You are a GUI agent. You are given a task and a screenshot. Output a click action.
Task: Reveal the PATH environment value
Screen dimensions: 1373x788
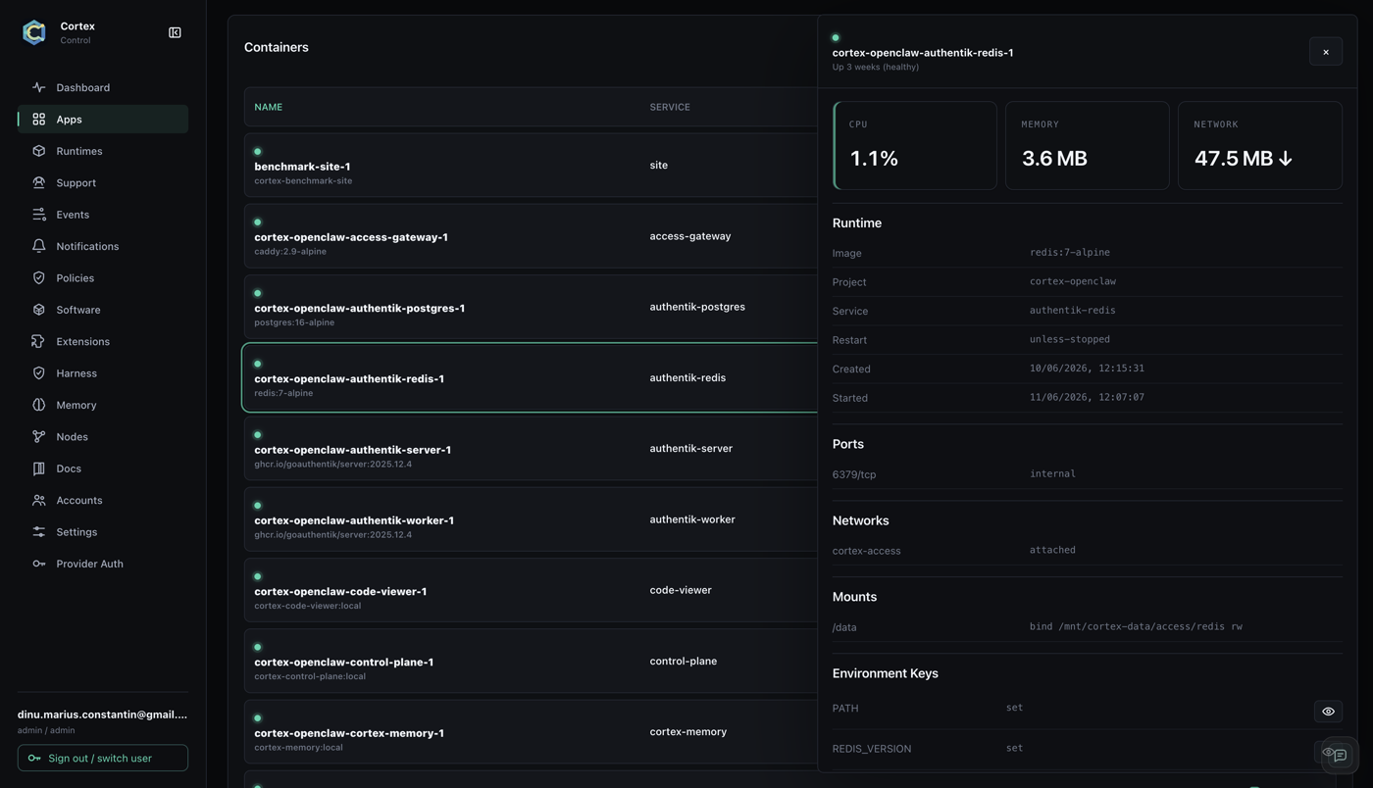[1328, 712]
